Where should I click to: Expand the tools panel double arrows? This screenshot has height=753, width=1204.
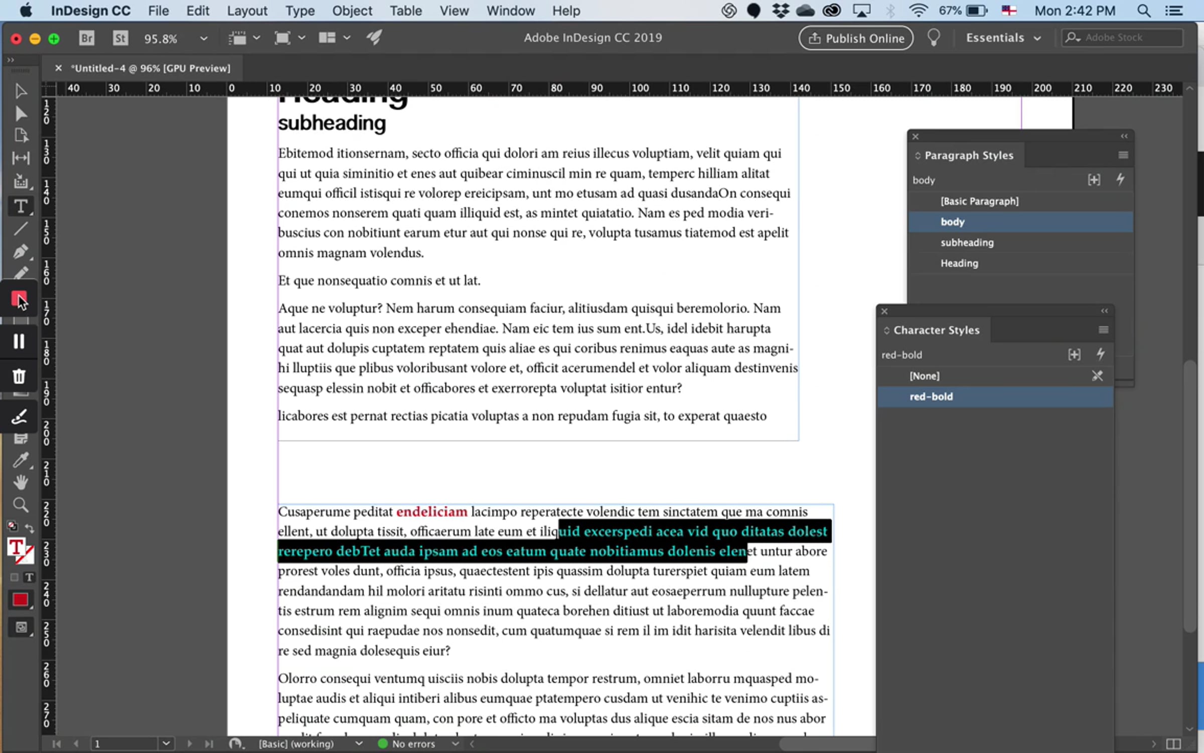pyautogui.click(x=10, y=60)
